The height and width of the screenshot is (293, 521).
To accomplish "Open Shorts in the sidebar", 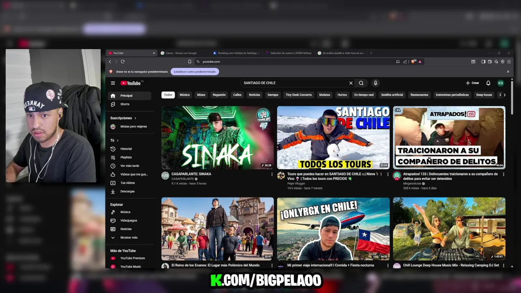I will tap(129, 104).
